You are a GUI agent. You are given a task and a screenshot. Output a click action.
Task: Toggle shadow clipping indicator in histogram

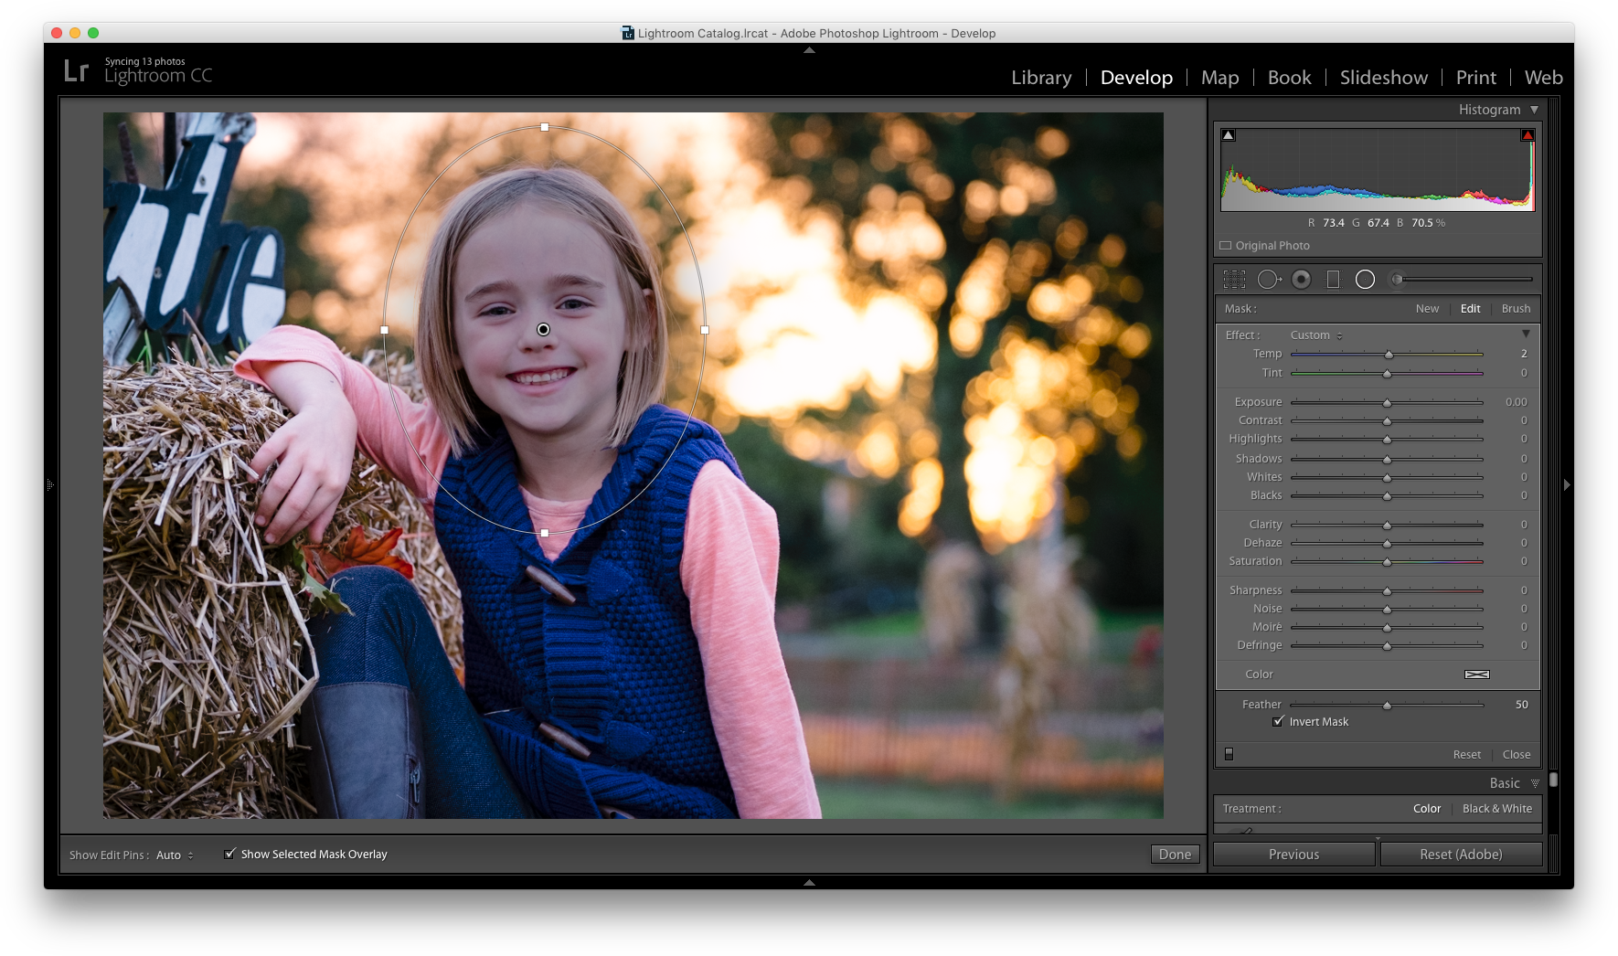[x=1229, y=135]
